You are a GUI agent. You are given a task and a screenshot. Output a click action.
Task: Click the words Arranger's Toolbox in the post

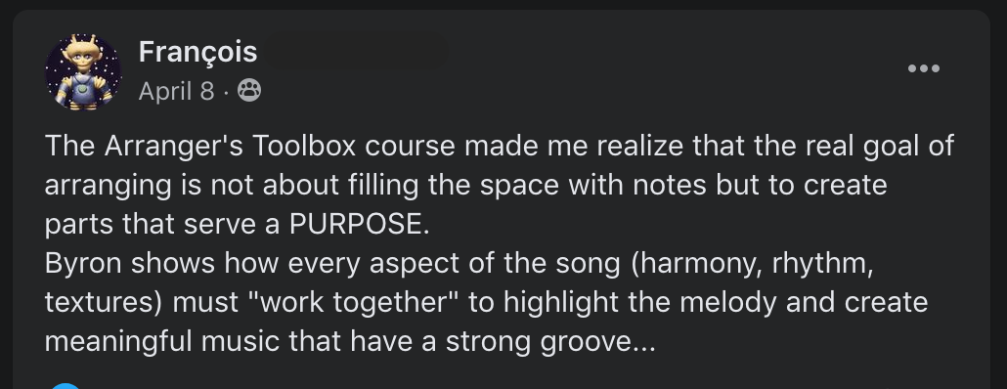(230, 146)
